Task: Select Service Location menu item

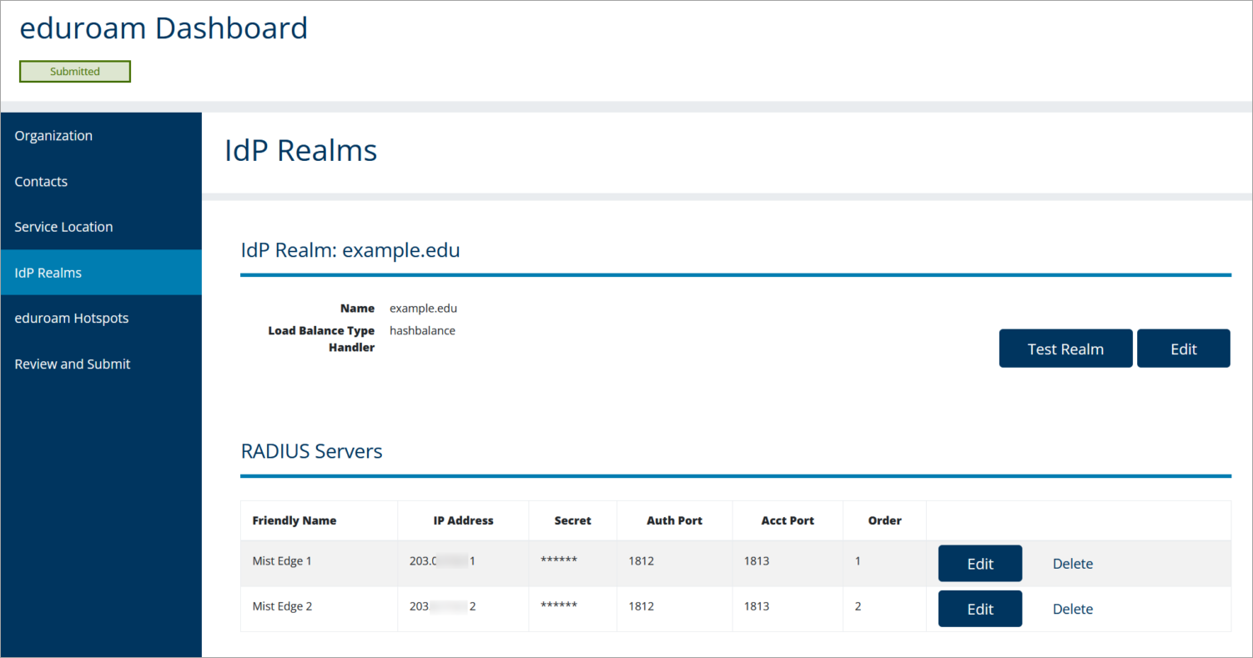Action: click(63, 227)
